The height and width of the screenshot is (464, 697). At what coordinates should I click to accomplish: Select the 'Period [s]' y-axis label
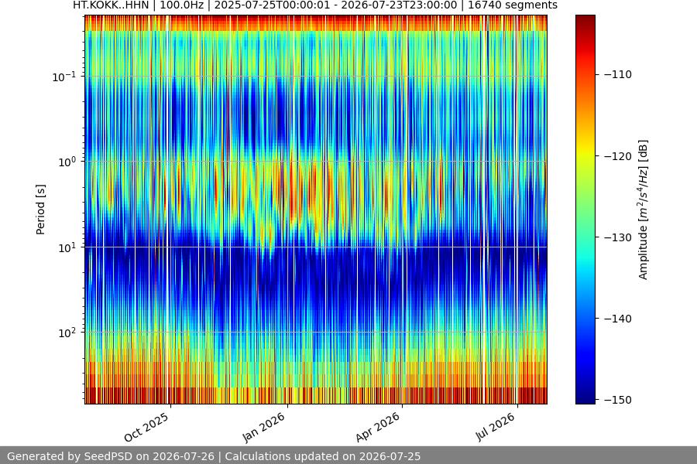click(x=40, y=210)
